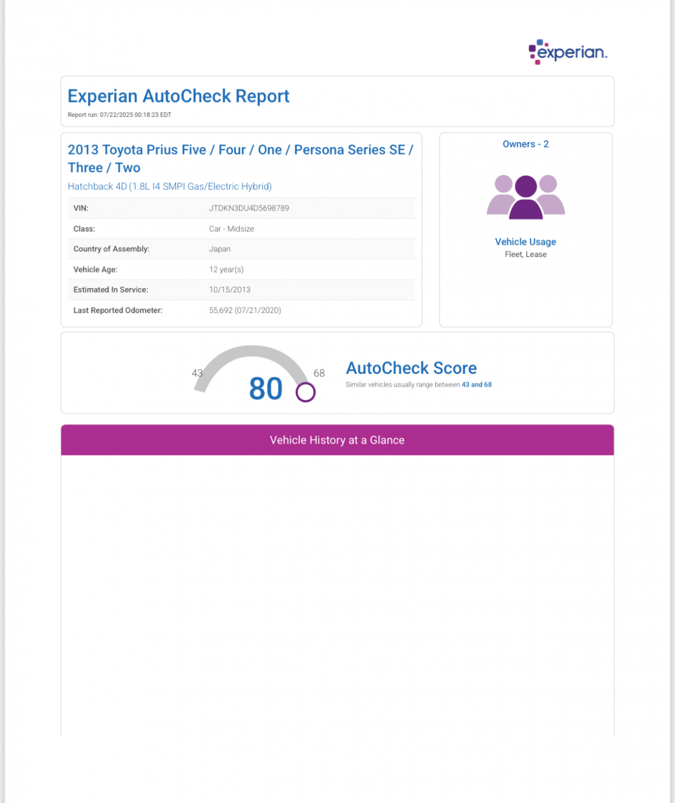Click the bold '43 and 68' range text

click(x=477, y=385)
